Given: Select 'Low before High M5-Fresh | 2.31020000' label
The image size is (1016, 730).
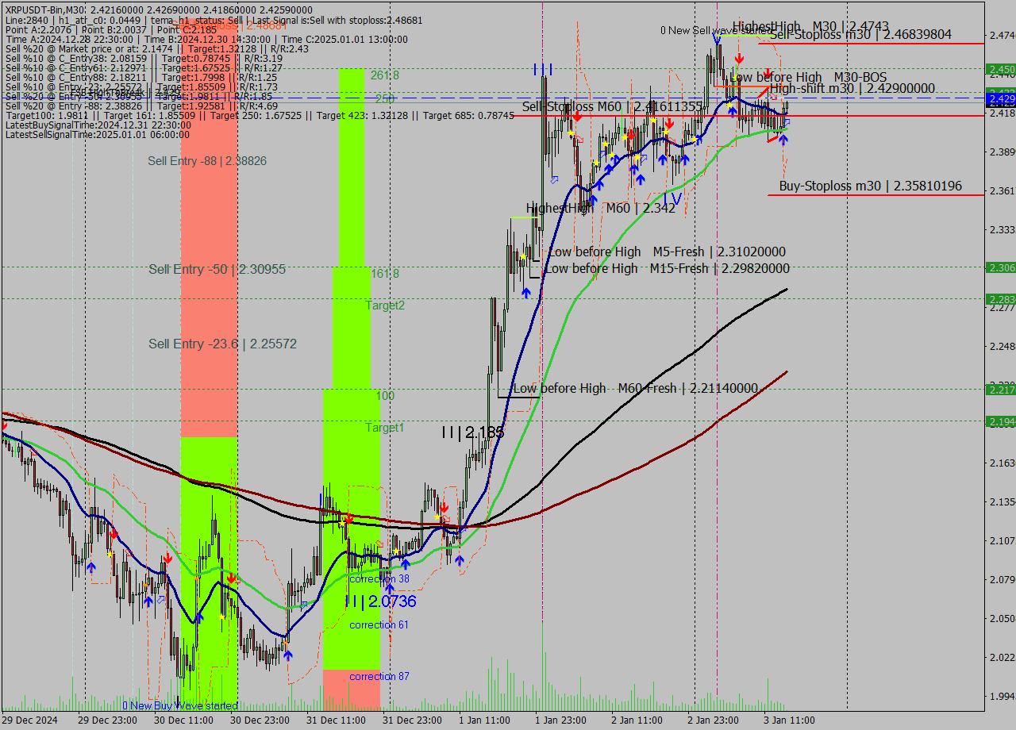Looking at the screenshot, I should (668, 252).
